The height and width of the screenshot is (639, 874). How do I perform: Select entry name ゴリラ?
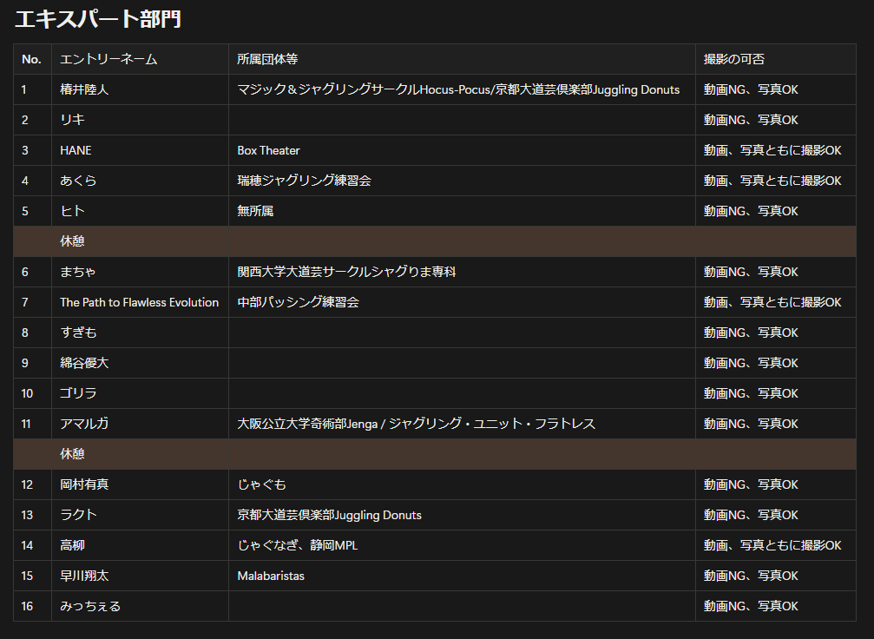79,393
